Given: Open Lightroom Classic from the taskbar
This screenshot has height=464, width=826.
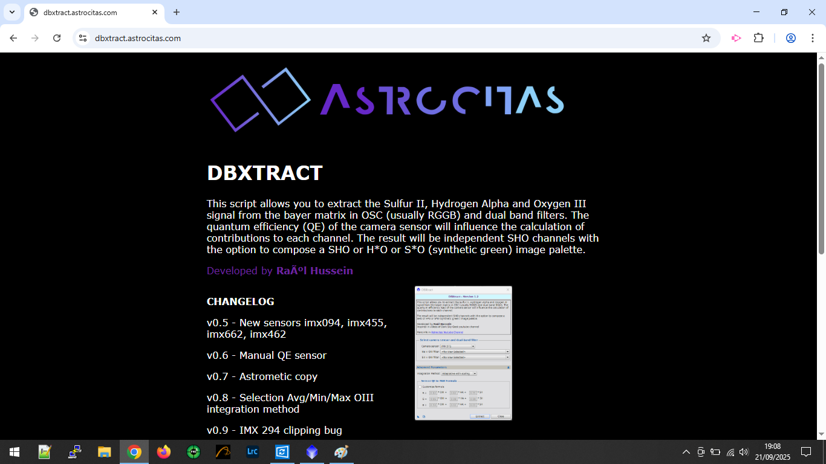Looking at the screenshot, I should 253,452.
